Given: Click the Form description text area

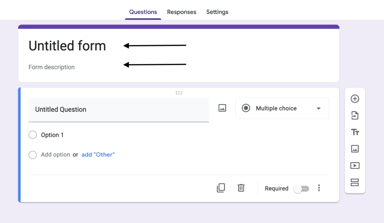Looking at the screenshot, I should pyautogui.click(x=51, y=67).
